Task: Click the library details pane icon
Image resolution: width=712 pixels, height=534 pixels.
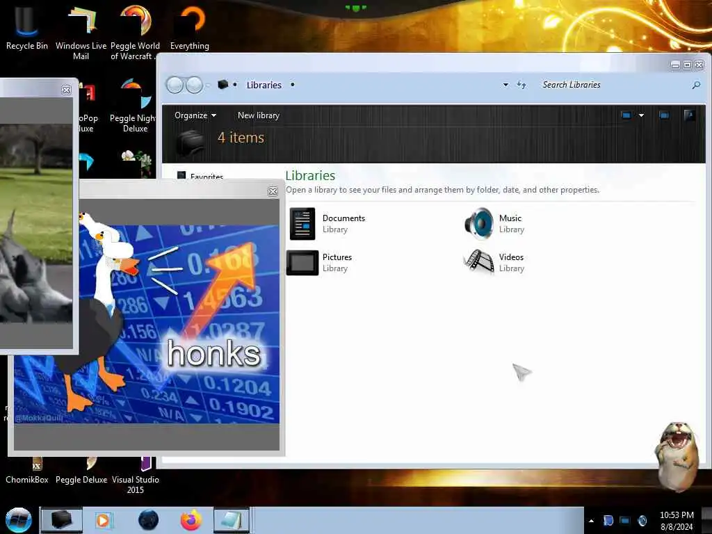Action: [191, 142]
